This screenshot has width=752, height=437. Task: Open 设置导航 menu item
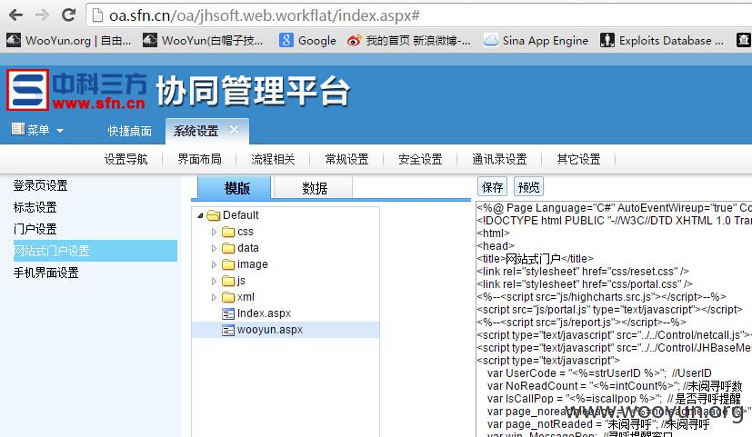tap(125, 159)
